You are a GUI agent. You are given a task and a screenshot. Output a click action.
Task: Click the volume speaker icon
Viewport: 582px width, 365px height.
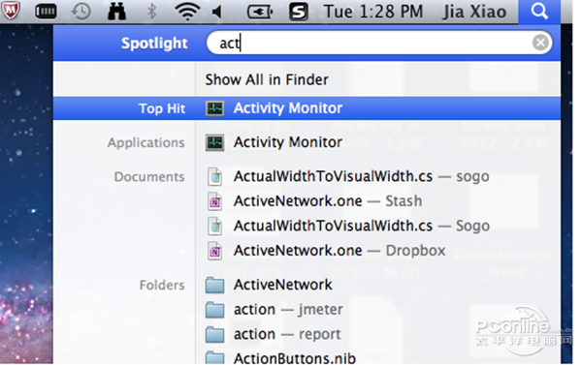(x=217, y=12)
